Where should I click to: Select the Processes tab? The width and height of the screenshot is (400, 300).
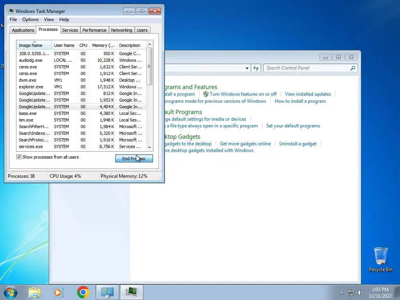point(48,29)
